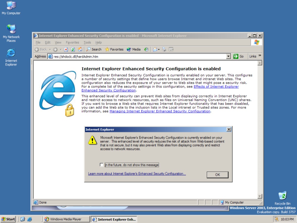This screenshot has height=223, width=297.
Task: Click the red Stop icon
Action: point(66,49)
